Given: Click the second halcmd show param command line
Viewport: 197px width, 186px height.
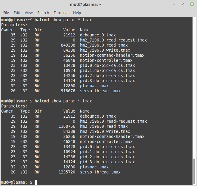Looking at the screenshot, I should pos(63,101).
